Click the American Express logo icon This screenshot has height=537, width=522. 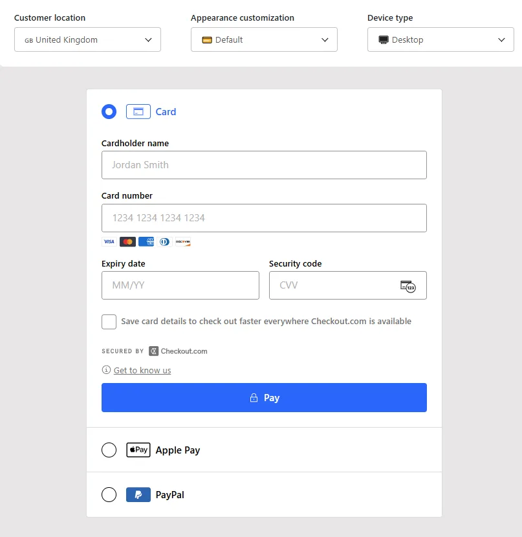pyautogui.click(x=146, y=242)
